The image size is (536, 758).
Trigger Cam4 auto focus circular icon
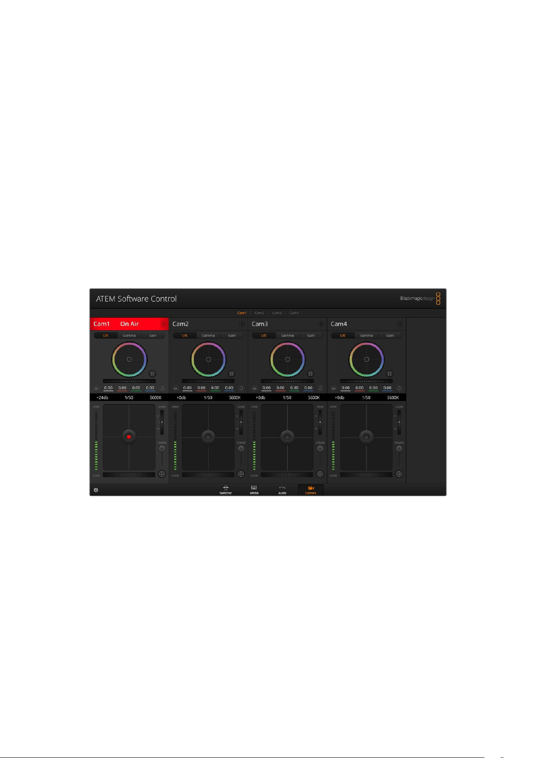click(399, 474)
